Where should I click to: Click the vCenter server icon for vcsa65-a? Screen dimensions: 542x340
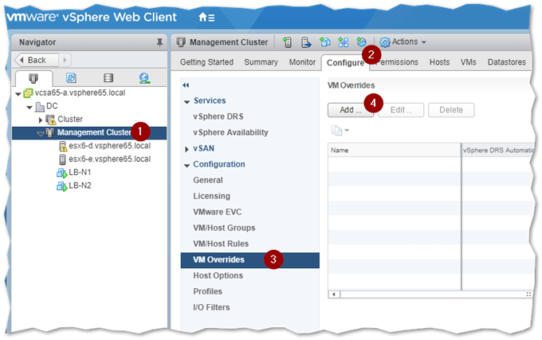pos(28,93)
